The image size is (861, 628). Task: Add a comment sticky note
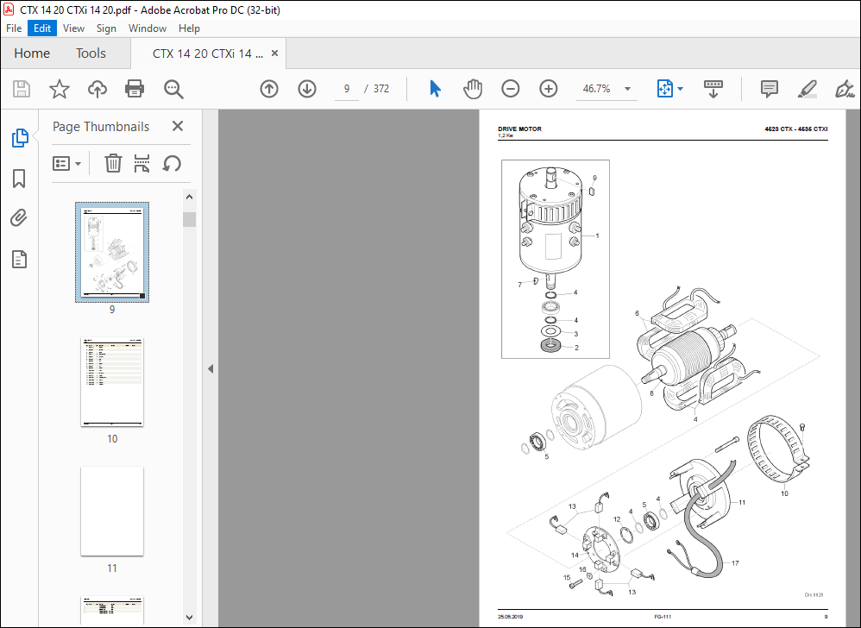770,89
